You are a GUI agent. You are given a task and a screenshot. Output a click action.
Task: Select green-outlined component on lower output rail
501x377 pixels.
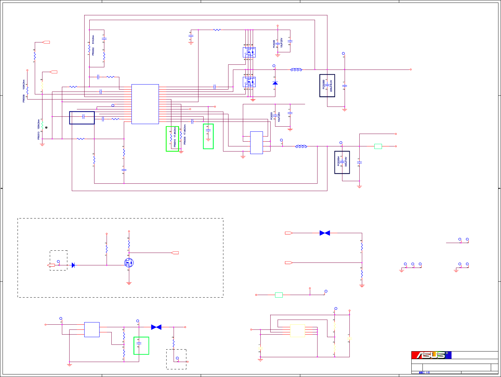click(x=378, y=146)
